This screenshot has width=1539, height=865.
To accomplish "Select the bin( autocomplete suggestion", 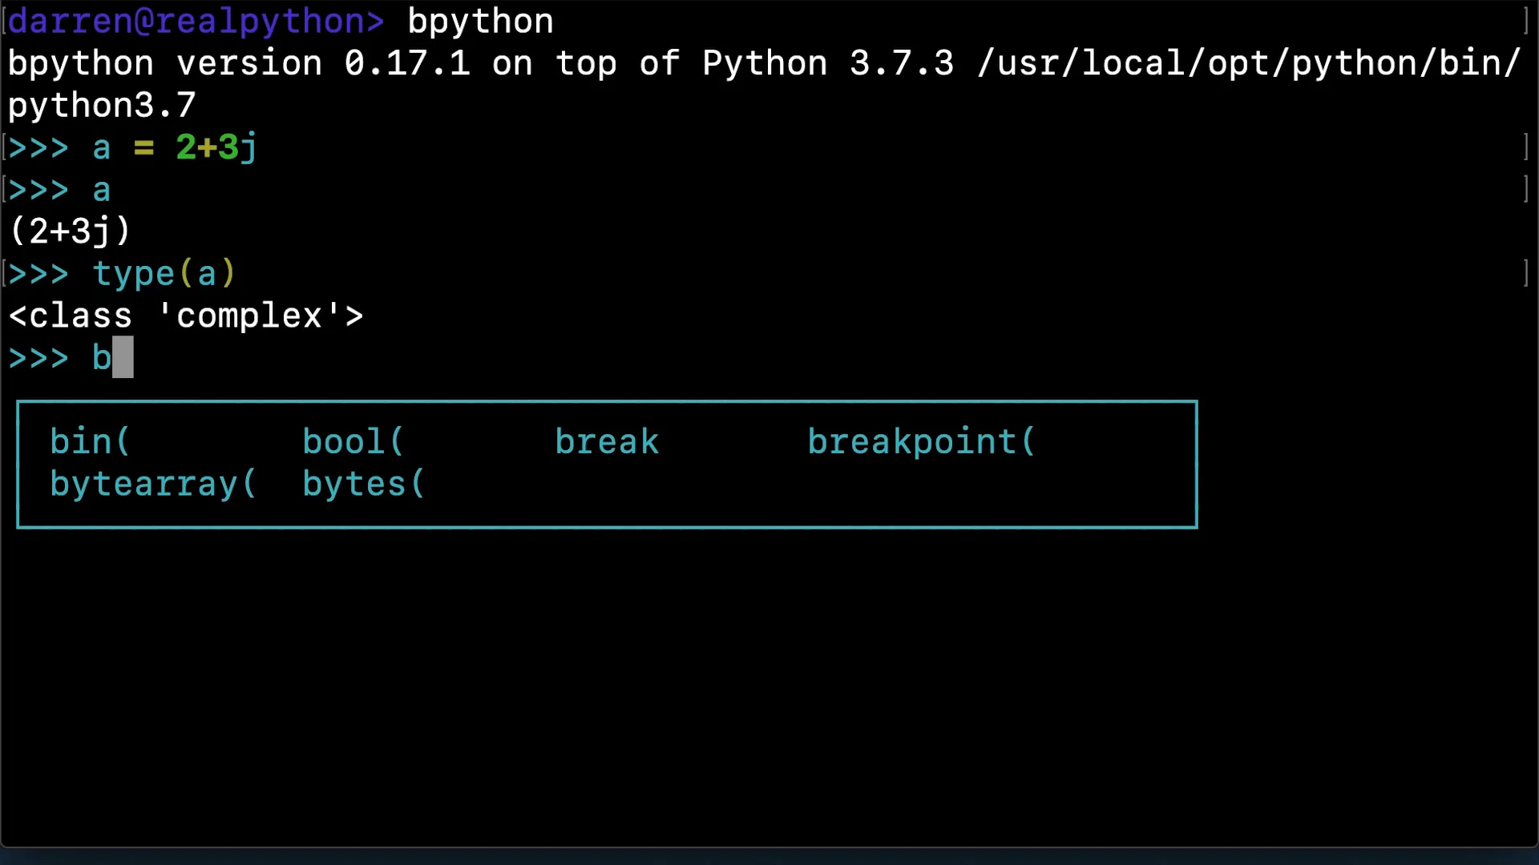I will (x=89, y=441).
